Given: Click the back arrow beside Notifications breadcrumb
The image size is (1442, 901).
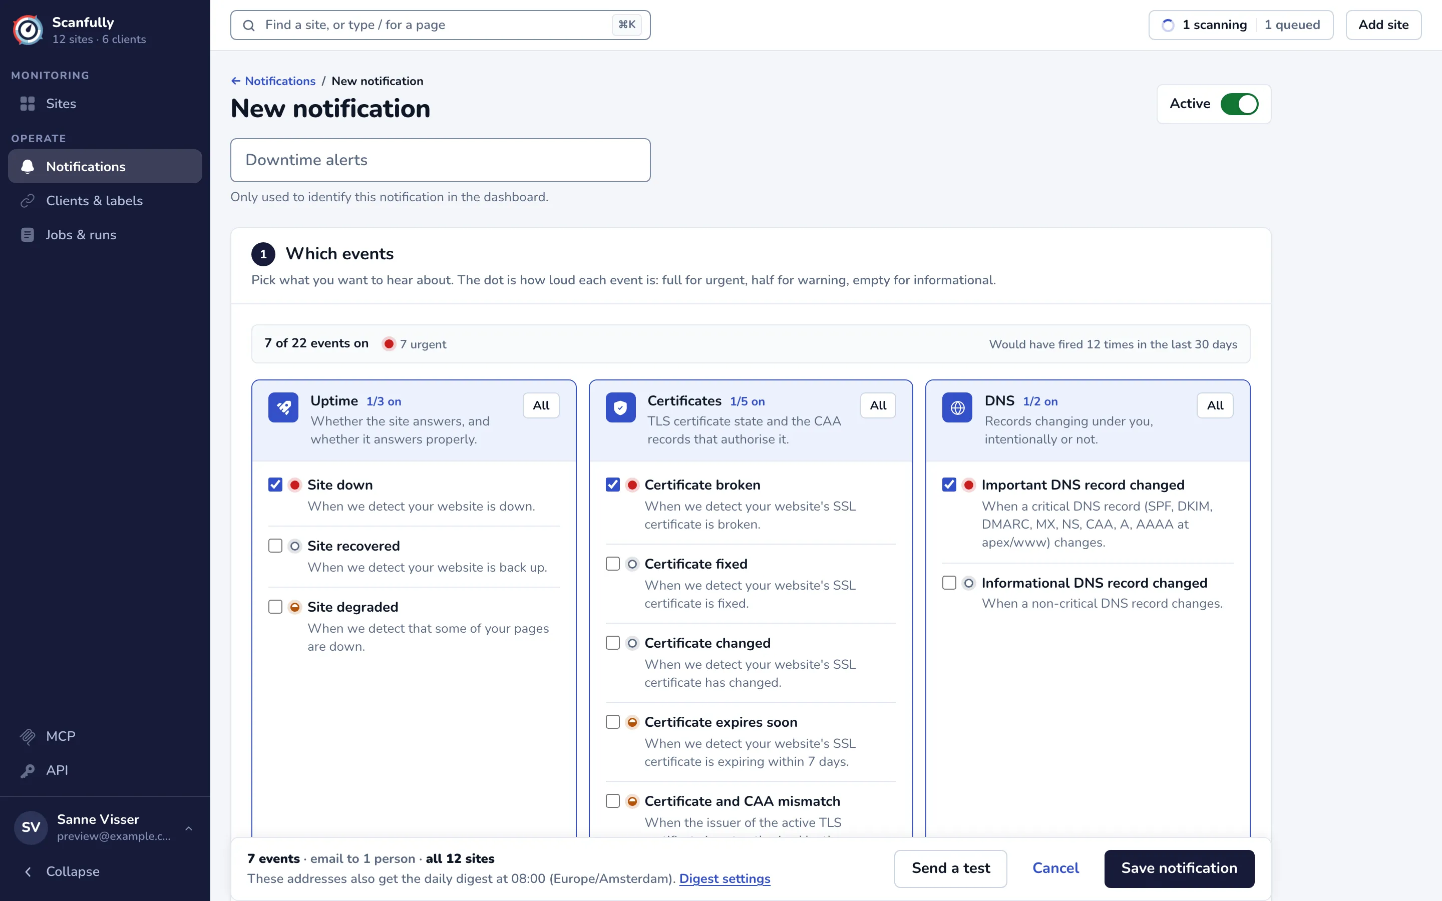Looking at the screenshot, I should pos(236,81).
